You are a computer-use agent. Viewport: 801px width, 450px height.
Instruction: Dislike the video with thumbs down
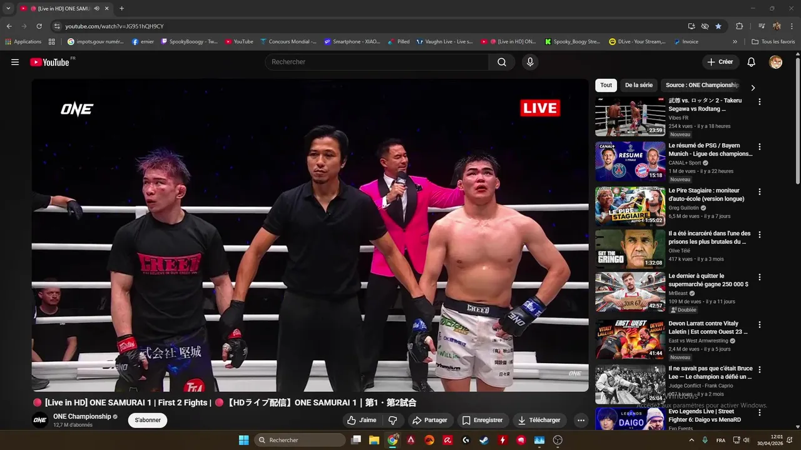click(x=392, y=420)
